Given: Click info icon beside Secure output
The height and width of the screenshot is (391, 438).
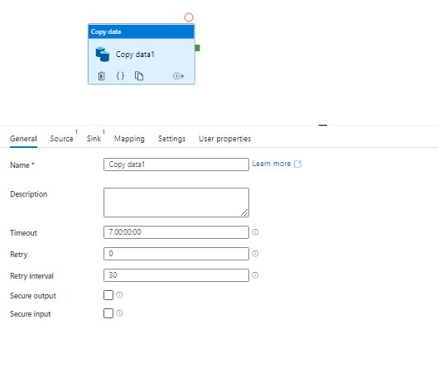Looking at the screenshot, I should click(119, 295).
